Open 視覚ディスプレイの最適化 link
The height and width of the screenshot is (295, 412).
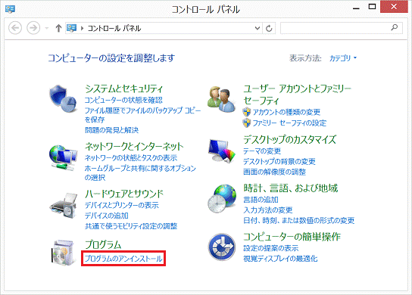pyautogui.click(x=280, y=259)
